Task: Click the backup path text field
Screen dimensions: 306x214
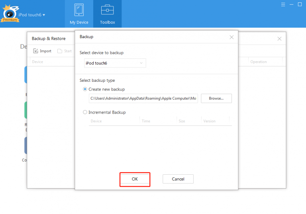Action: [143, 98]
